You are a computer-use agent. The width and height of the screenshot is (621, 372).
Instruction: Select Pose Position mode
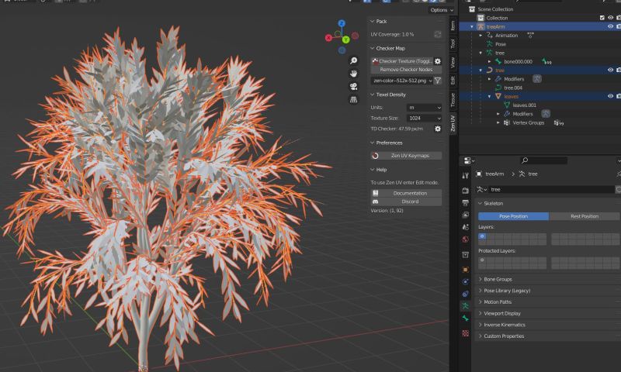[513, 216]
